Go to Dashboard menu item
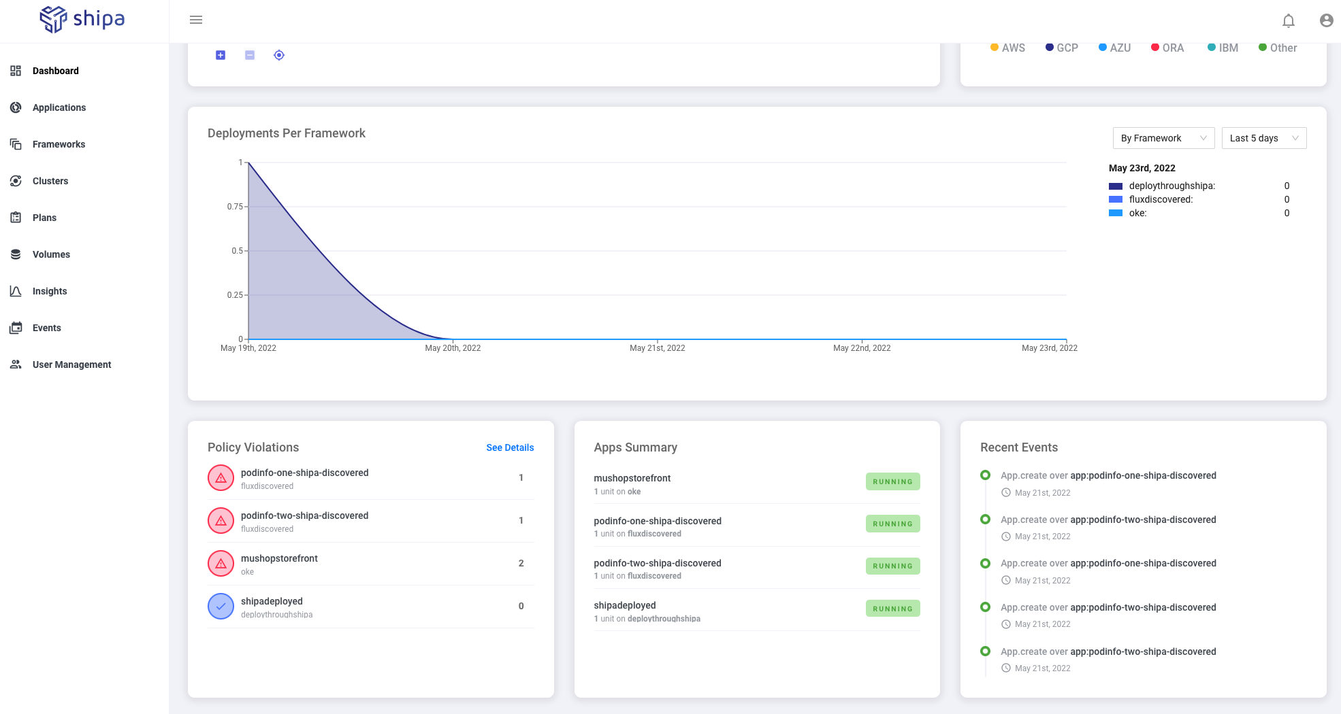 click(56, 71)
